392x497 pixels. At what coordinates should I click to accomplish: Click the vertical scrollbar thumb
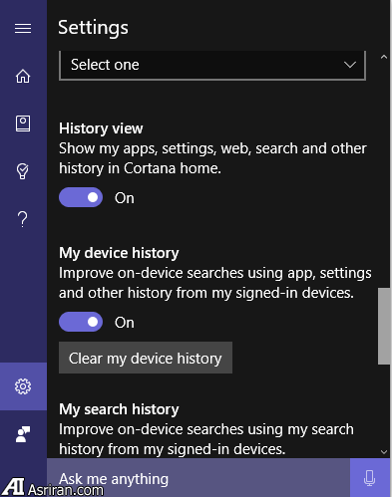[384, 327]
